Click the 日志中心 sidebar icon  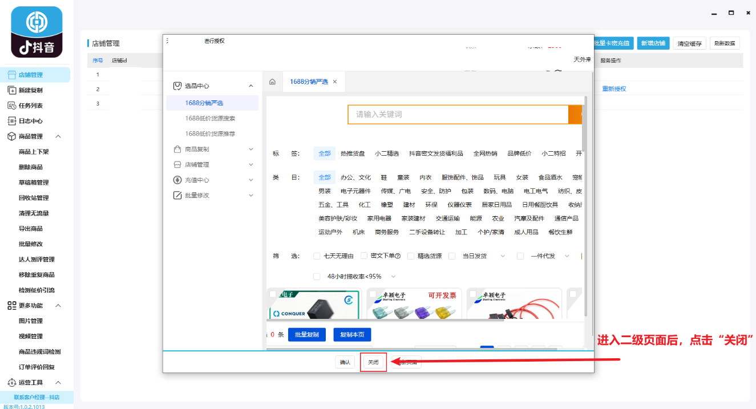[x=11, y=121]
